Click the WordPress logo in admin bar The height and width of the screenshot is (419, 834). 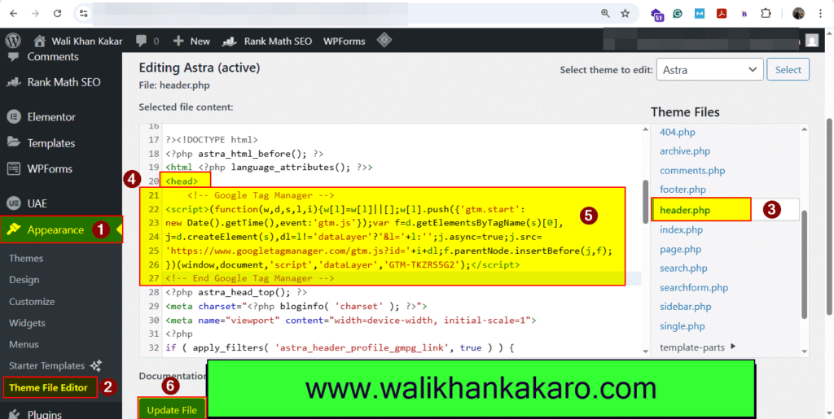[13, 41]
